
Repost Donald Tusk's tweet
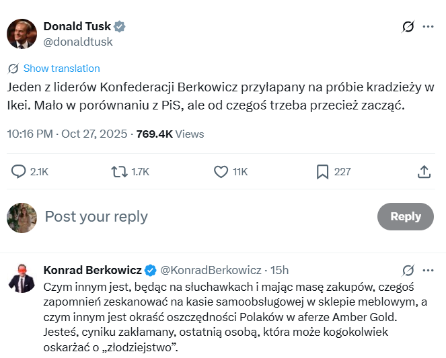click(x=119, y=172)
